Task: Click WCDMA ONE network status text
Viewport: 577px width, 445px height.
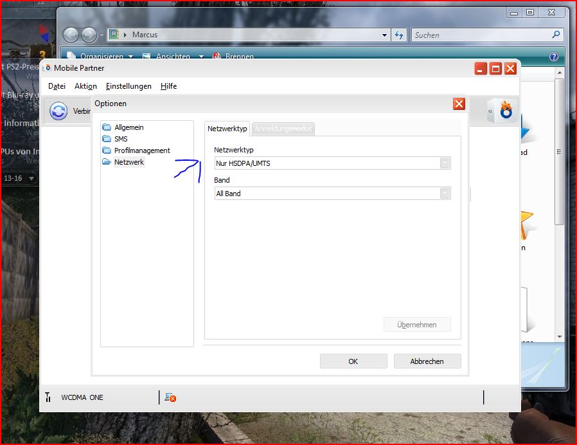Action: point(82,397)
